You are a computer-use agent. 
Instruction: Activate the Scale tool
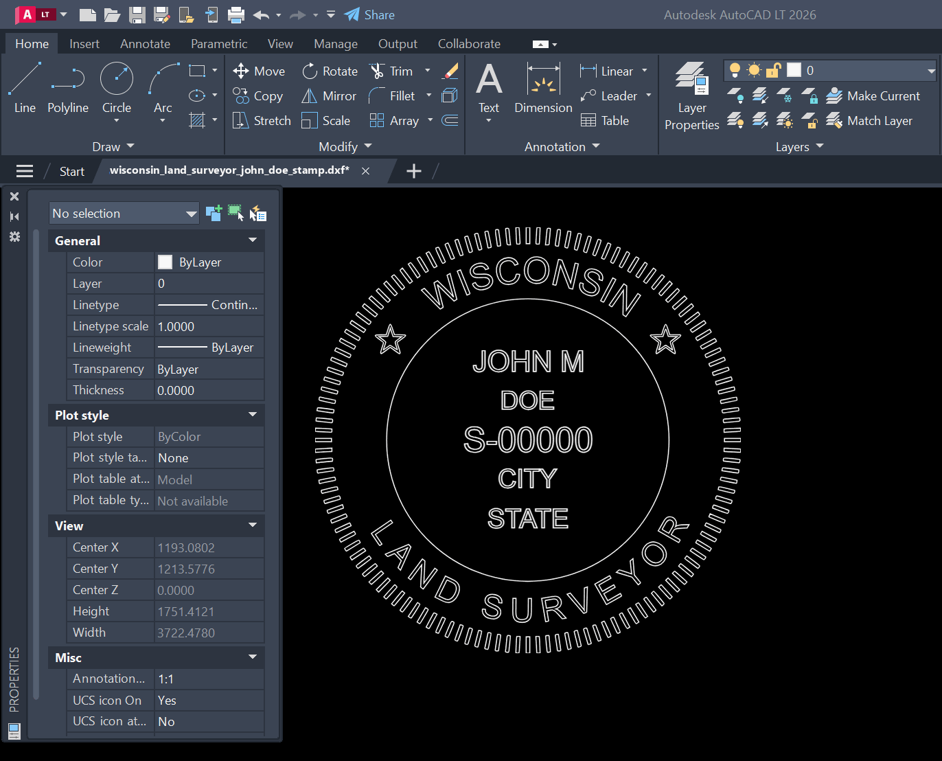coord(326,120)
